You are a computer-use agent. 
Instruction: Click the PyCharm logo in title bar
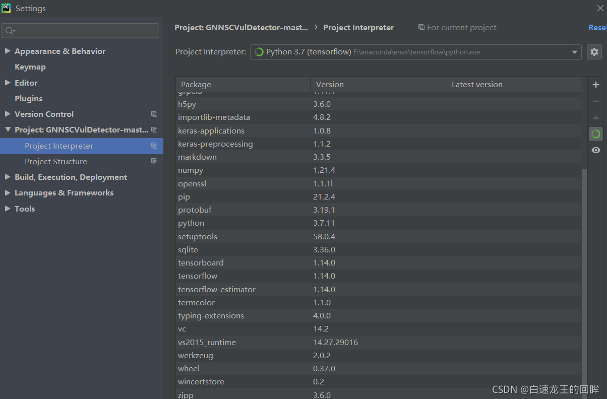click(7, 8)
